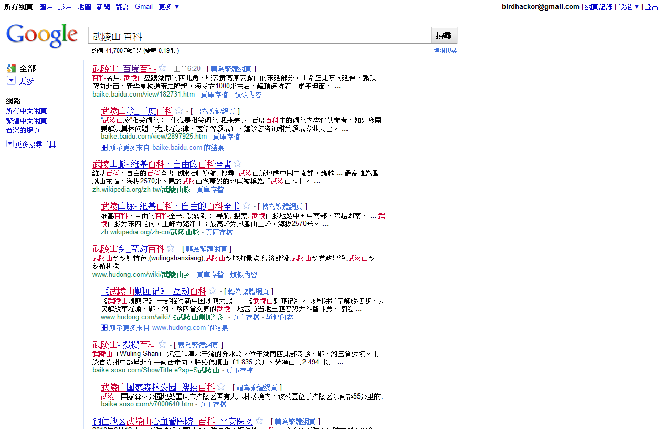Open 頁庫存檔 for baike.baidu.com/view/182731.htm
663x429 pixels.
pyautogui.click(x=214, y=95)
